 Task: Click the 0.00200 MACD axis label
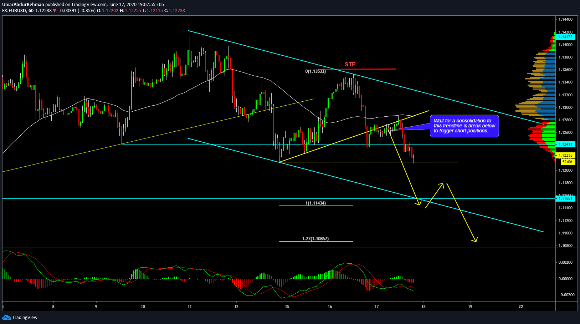[x=566, y=262]
